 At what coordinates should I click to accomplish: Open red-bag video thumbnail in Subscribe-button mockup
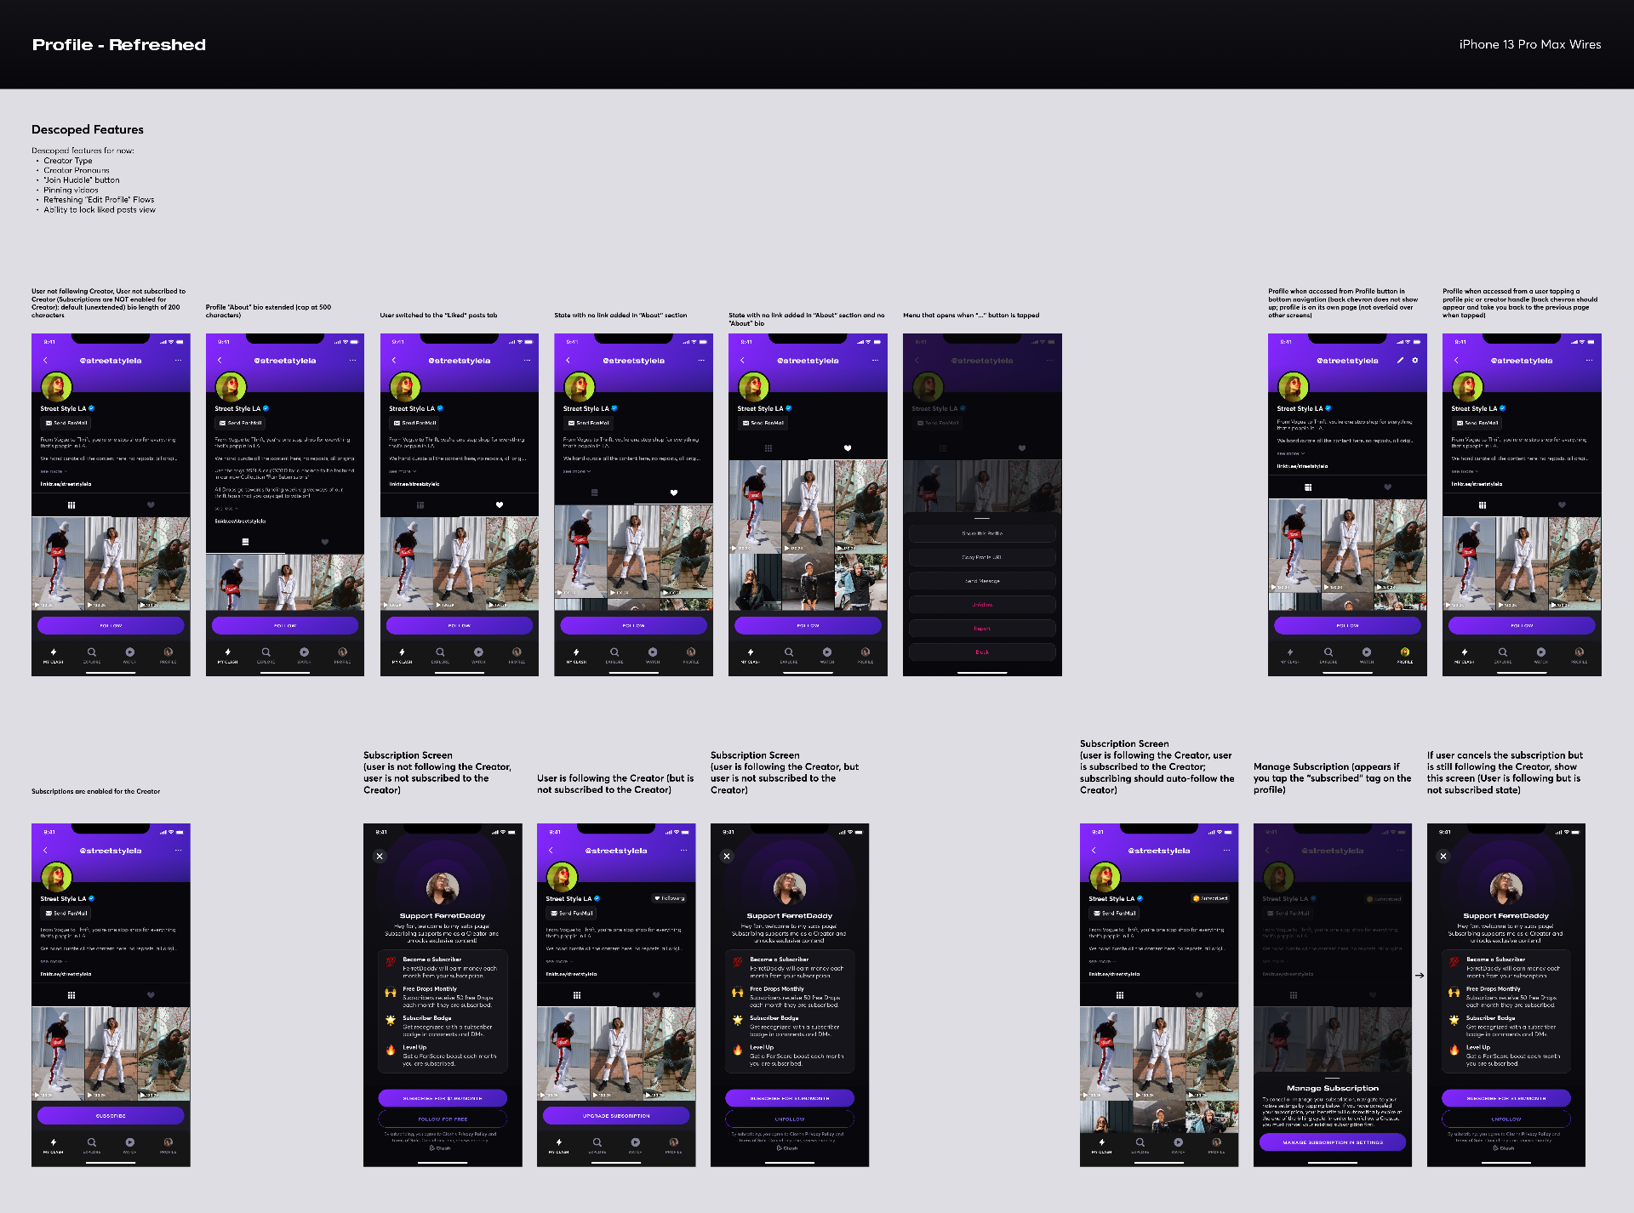[x=58, y=1054]
